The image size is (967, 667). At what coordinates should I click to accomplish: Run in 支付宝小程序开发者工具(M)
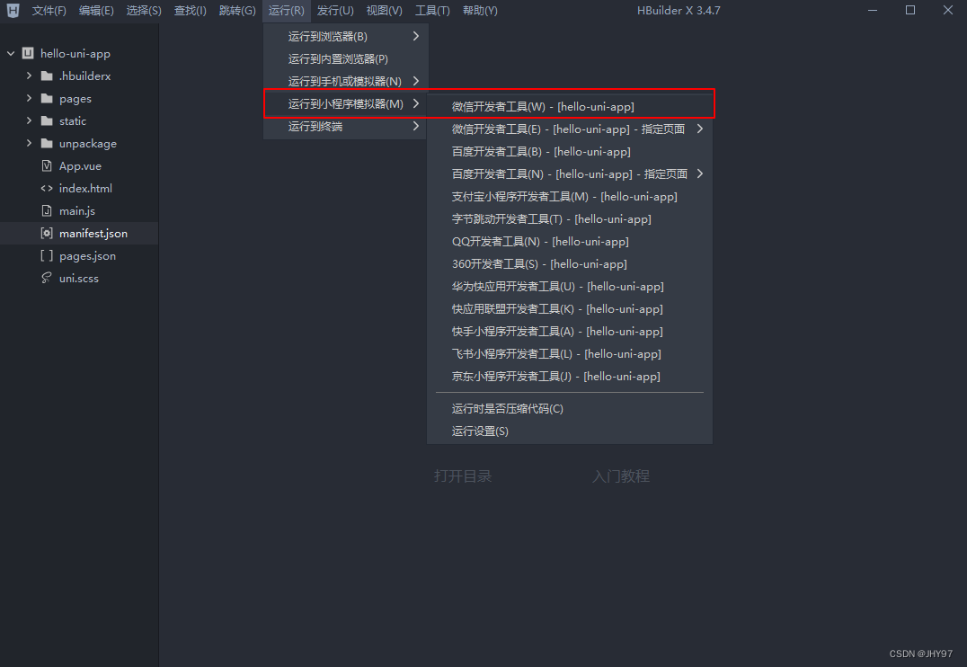[x=569, y=197]
